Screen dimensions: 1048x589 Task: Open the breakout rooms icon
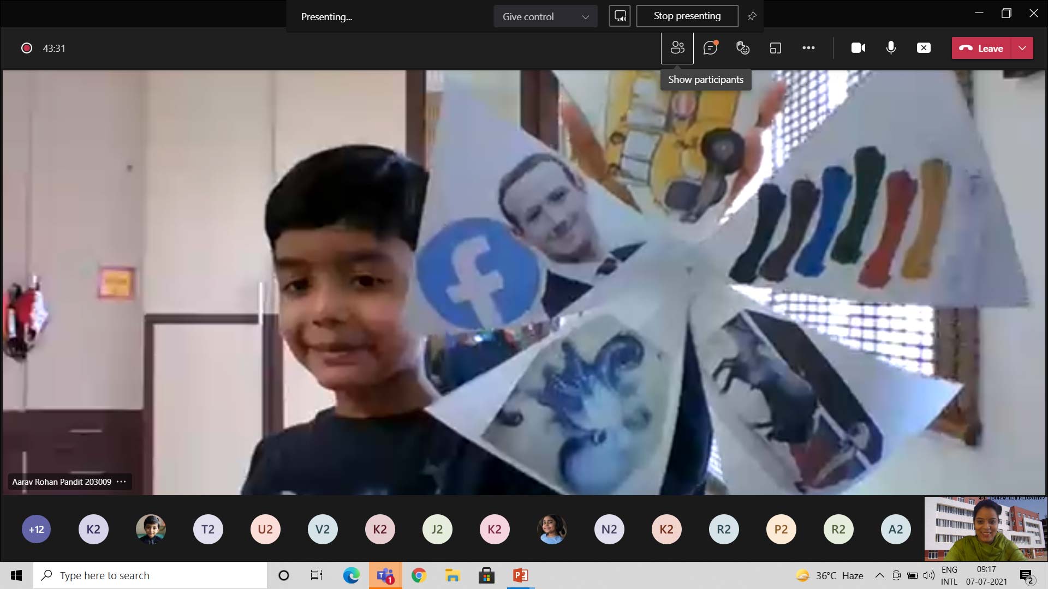point(776,48)
